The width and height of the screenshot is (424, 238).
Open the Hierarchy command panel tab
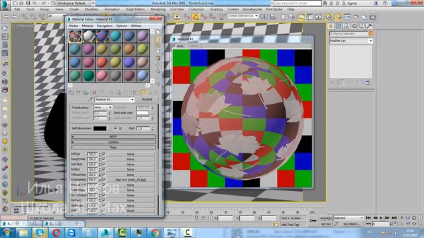[346, 26]
